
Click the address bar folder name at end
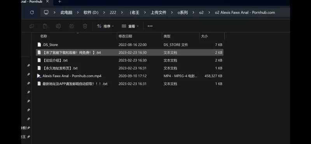245,12
